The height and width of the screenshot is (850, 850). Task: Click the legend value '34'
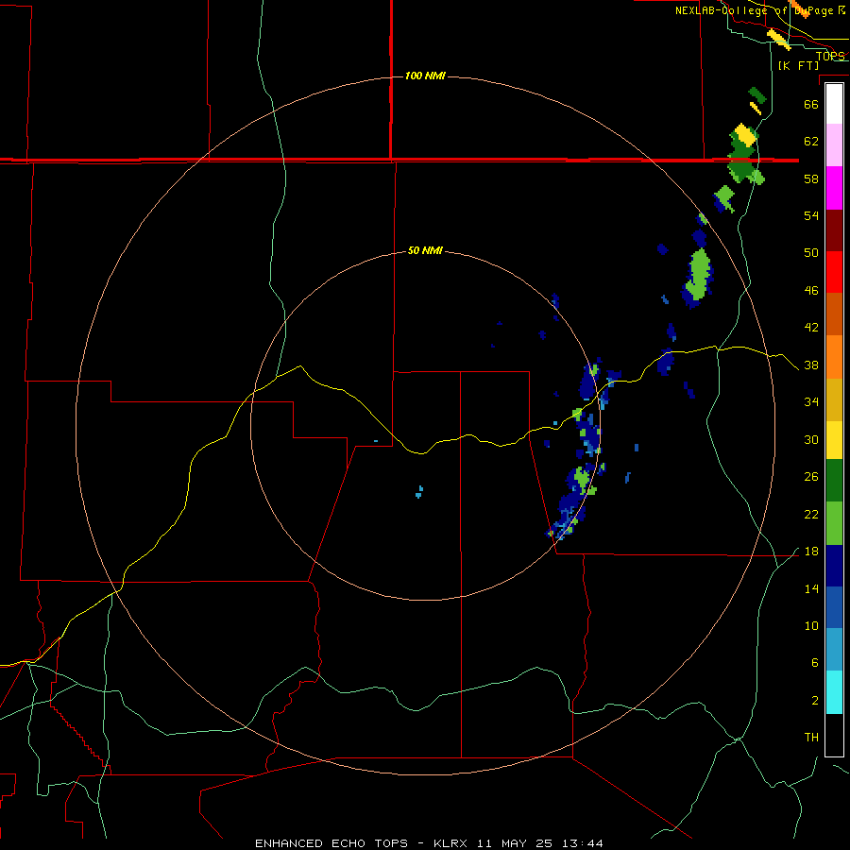(811, 402)
